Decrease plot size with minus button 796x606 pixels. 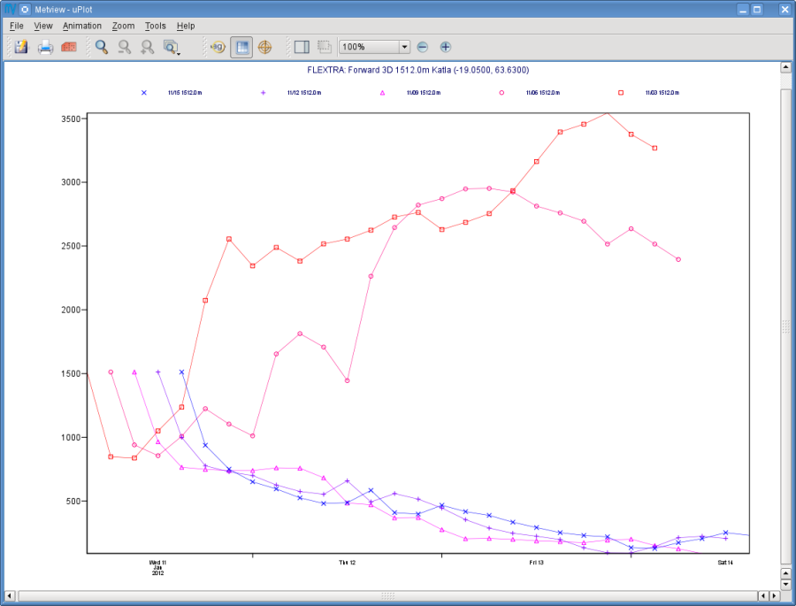(x=423, y=47)
